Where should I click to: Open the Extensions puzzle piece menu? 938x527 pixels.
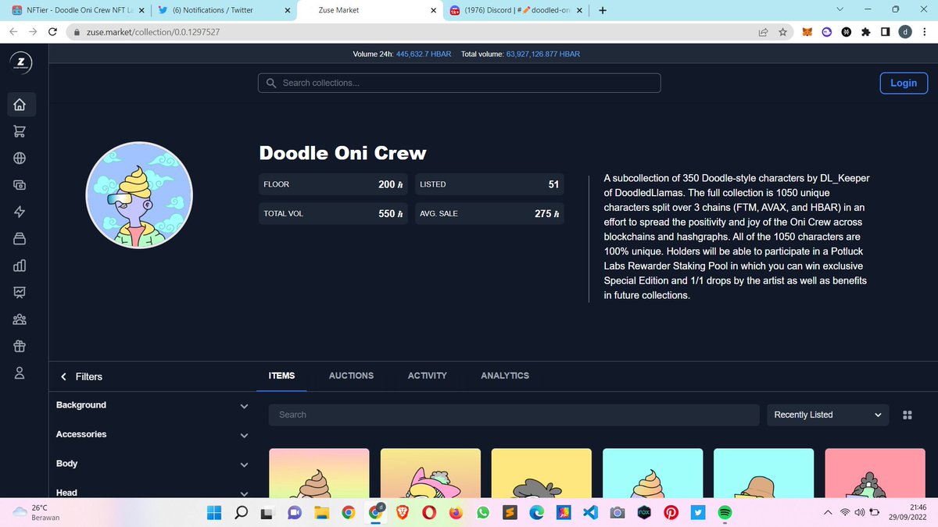point(865,32)
